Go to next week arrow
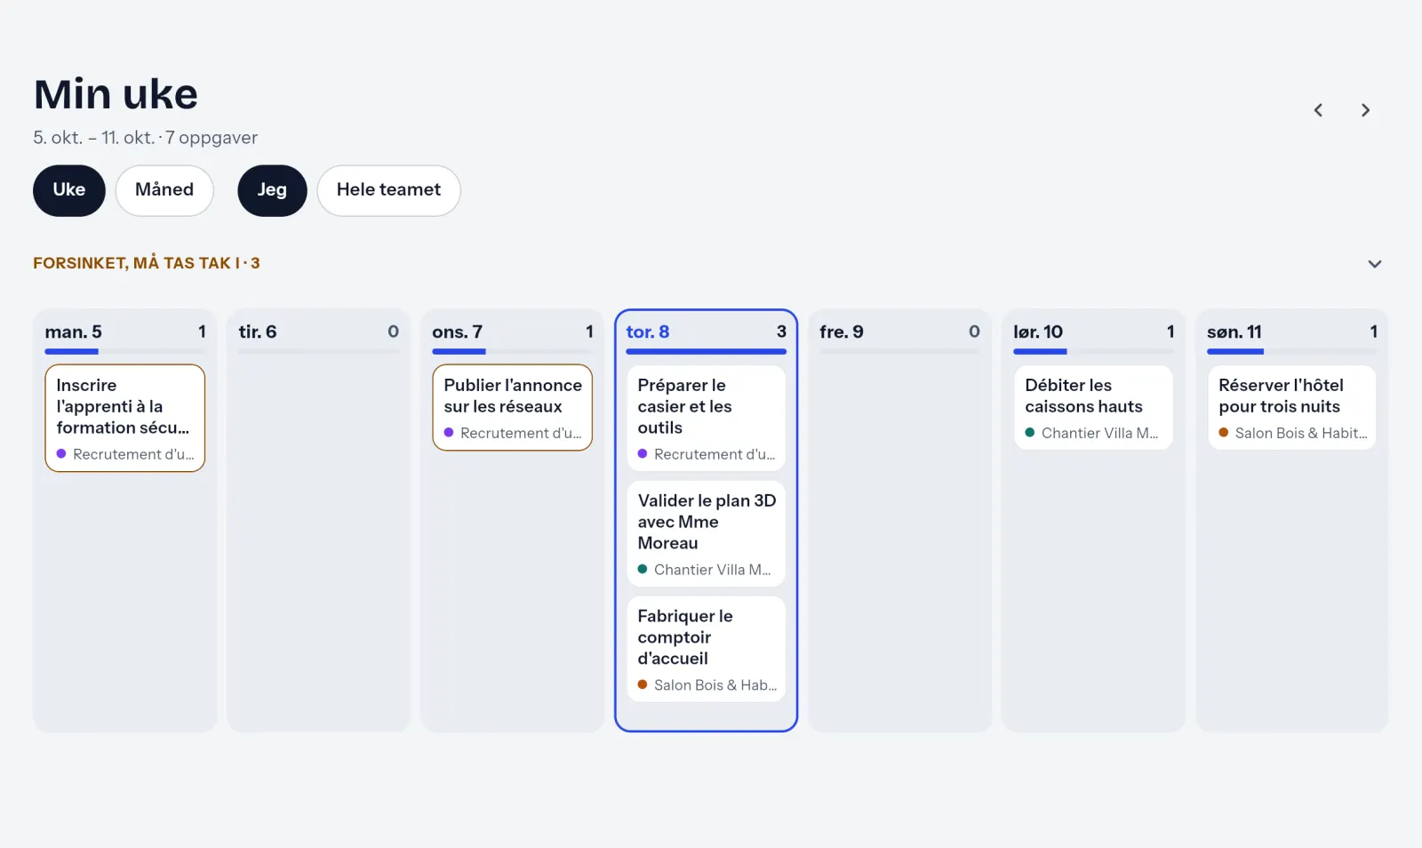 tap(1365, 110)
